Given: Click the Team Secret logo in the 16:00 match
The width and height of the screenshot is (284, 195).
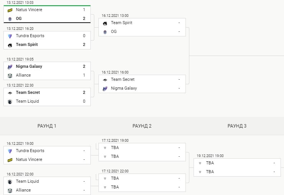Looking at the screenshot, I should pos(105,79).
